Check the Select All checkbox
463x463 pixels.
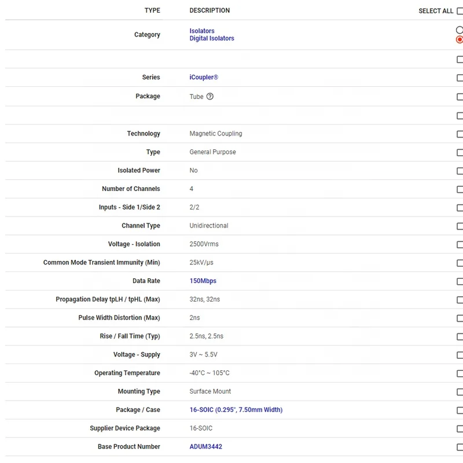[460, 11]
